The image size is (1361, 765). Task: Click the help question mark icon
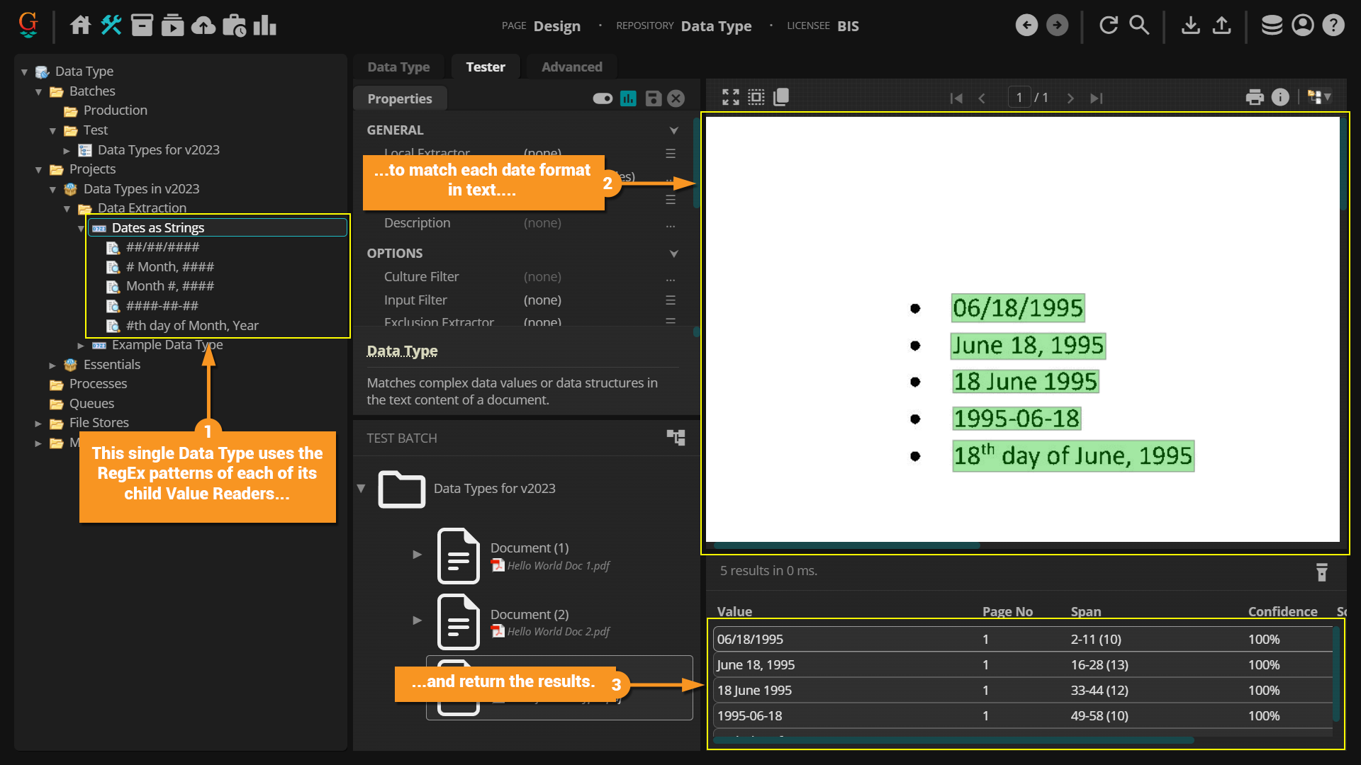(1333, 25)
